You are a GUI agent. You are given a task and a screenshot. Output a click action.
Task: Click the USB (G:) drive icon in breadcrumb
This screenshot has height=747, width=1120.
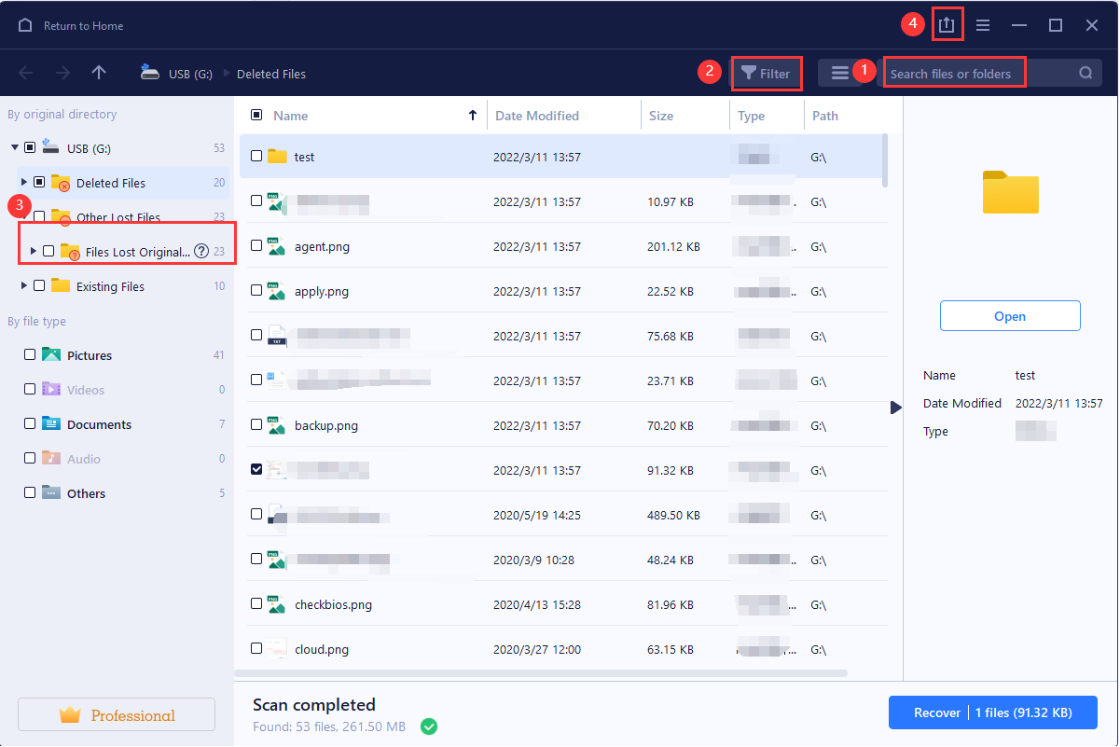coord(149,73)
